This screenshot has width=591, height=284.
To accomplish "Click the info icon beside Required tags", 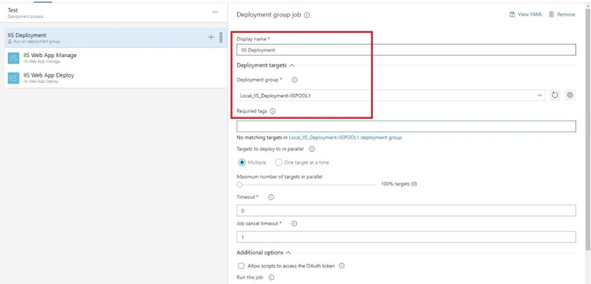I will (273, 111).
